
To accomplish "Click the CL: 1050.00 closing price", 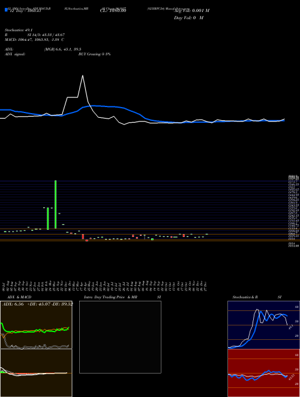I will click(x=113, y=11).
